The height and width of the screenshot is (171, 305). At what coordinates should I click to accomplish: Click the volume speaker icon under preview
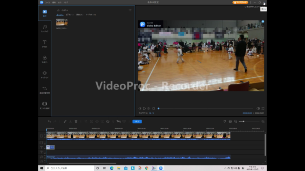(x=258, y=108)
